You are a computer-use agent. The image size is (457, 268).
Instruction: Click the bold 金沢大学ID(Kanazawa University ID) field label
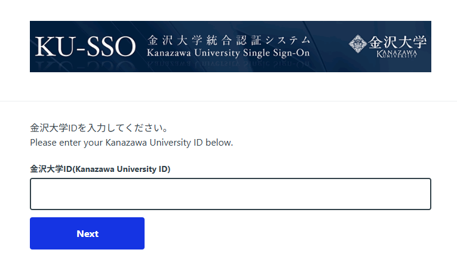pos(100,169)
